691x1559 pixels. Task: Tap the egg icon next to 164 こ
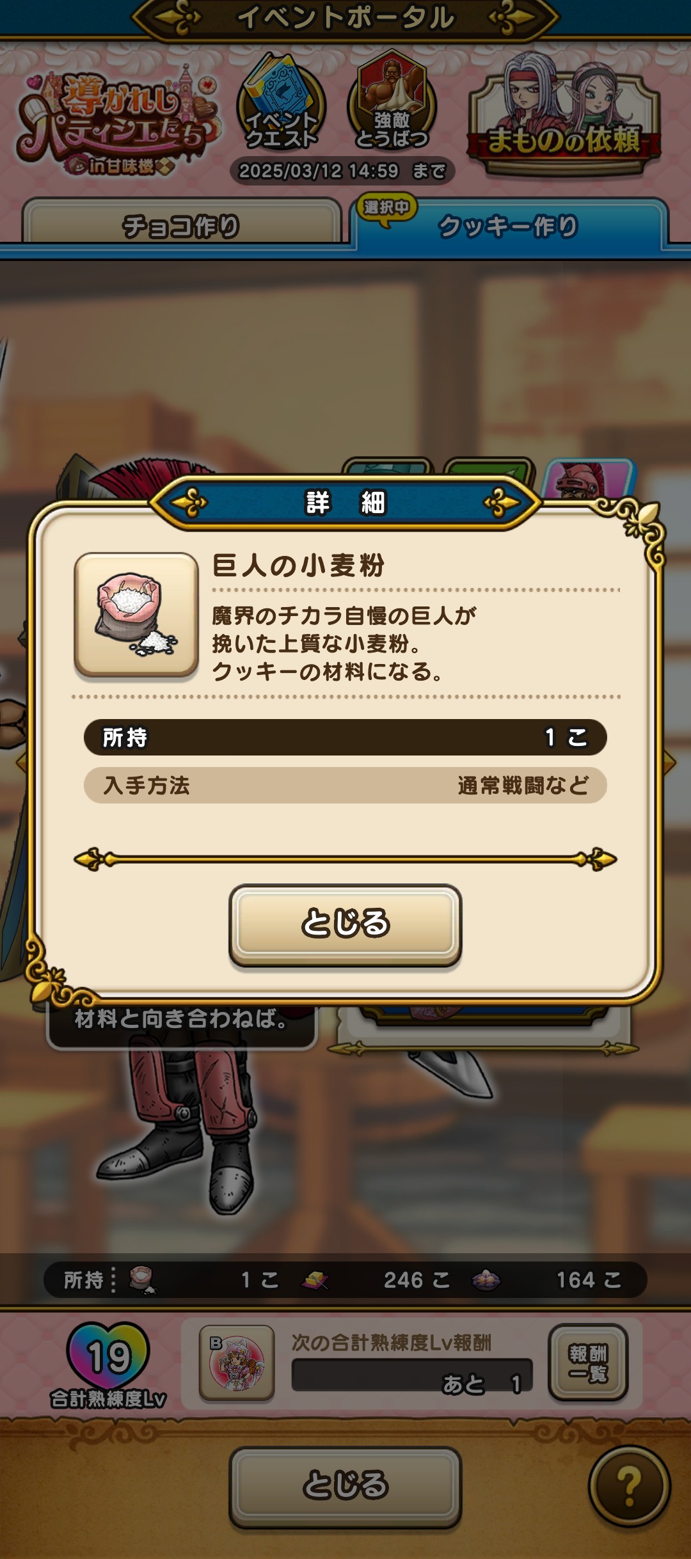point(486,1280)
